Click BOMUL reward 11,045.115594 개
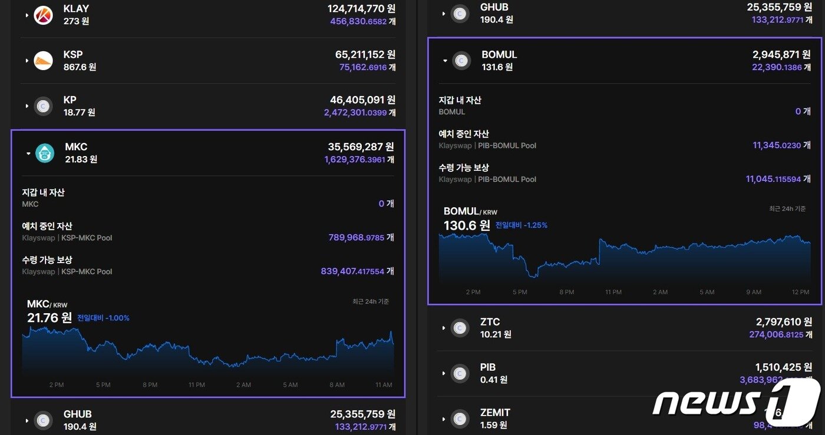 [778, 179]
